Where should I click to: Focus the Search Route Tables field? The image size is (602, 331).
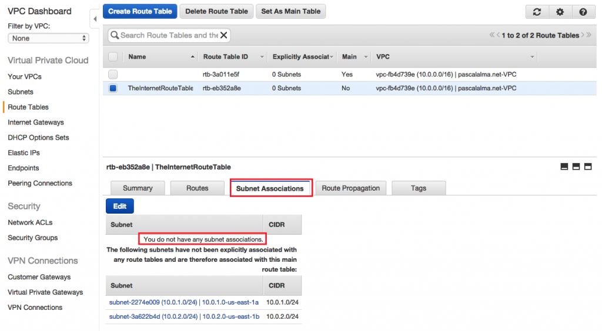(168, 35)
